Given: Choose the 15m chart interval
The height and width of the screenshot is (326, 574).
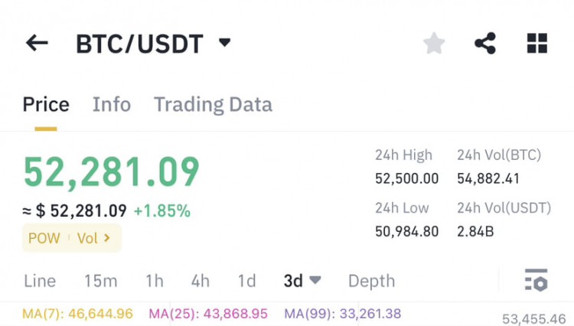Looking at the screenshot, I should click(101, 281).
